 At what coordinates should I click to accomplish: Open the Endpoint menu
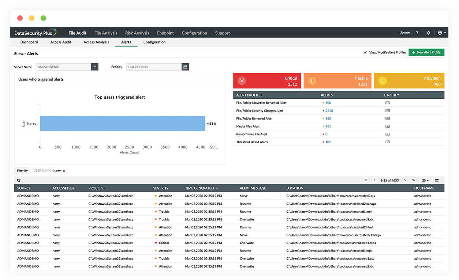(x=165, y=33)
